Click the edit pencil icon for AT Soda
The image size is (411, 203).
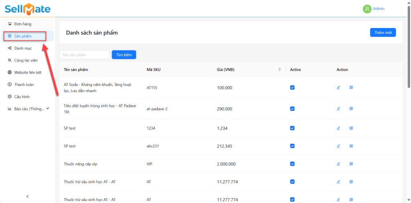point(338,87)
